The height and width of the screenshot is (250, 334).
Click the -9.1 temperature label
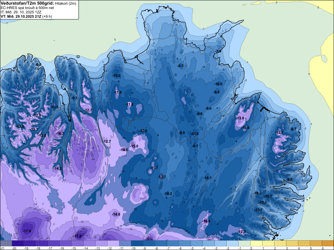74,98
